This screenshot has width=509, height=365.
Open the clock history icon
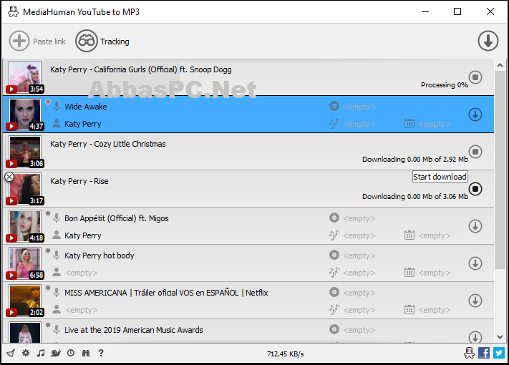(x=71, y=353)
